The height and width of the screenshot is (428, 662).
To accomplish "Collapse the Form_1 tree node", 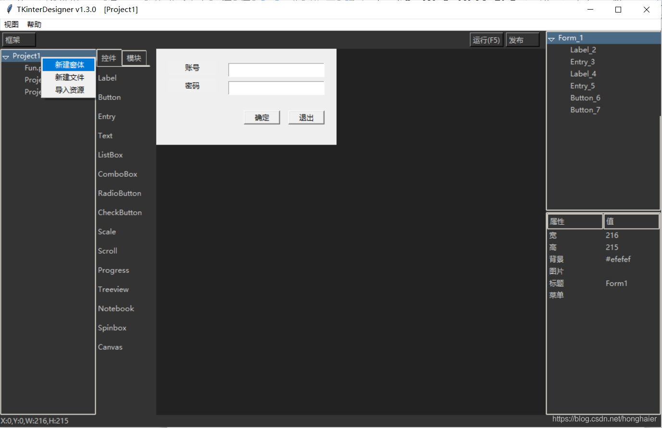I will pos(551,39).
